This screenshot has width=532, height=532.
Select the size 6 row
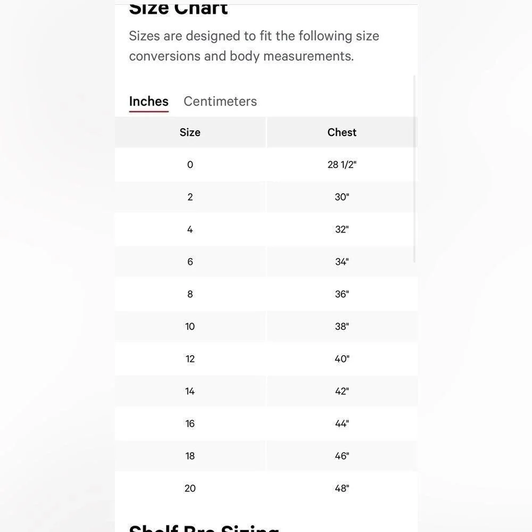(267, 262)
